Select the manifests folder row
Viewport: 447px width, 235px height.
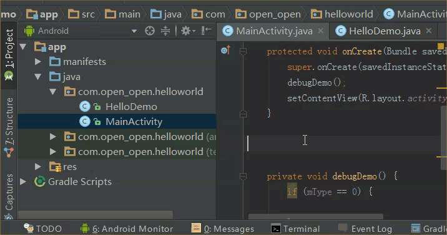[x=117, y=62]
